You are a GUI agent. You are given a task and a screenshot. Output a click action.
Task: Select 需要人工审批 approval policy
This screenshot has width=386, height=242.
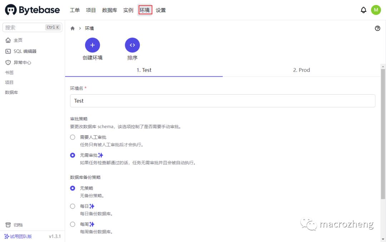click(x=73, y=137)
